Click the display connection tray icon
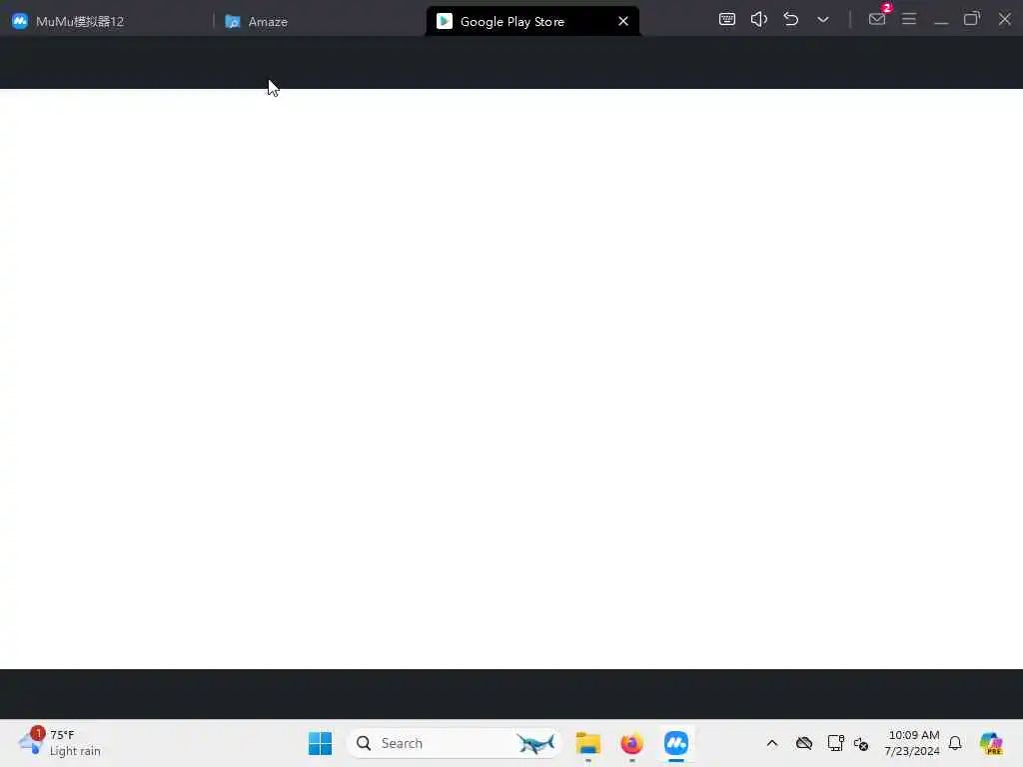The height and width of the screenshot is (767, 1023). point(835,743)
